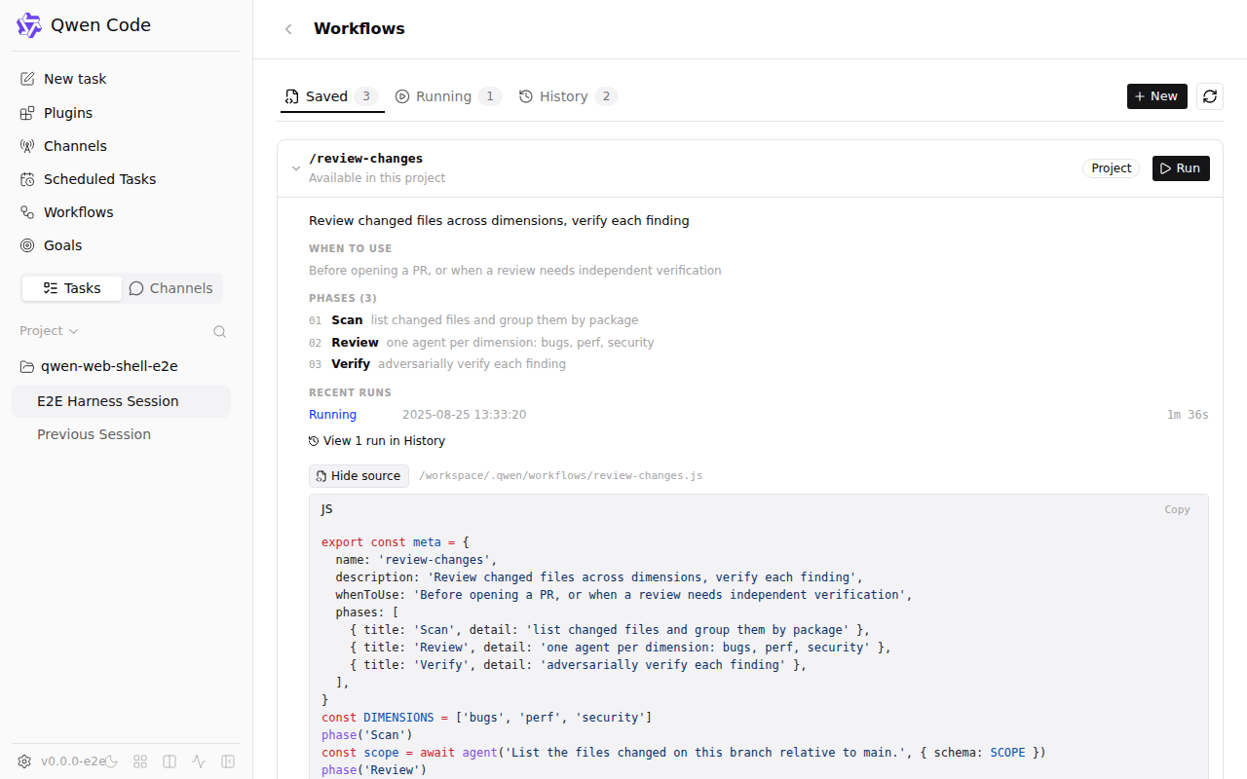This screenshot has height=779, width=1247.
Task: Toggle dark mode with the moon icon
Action: tap(111, 761)
